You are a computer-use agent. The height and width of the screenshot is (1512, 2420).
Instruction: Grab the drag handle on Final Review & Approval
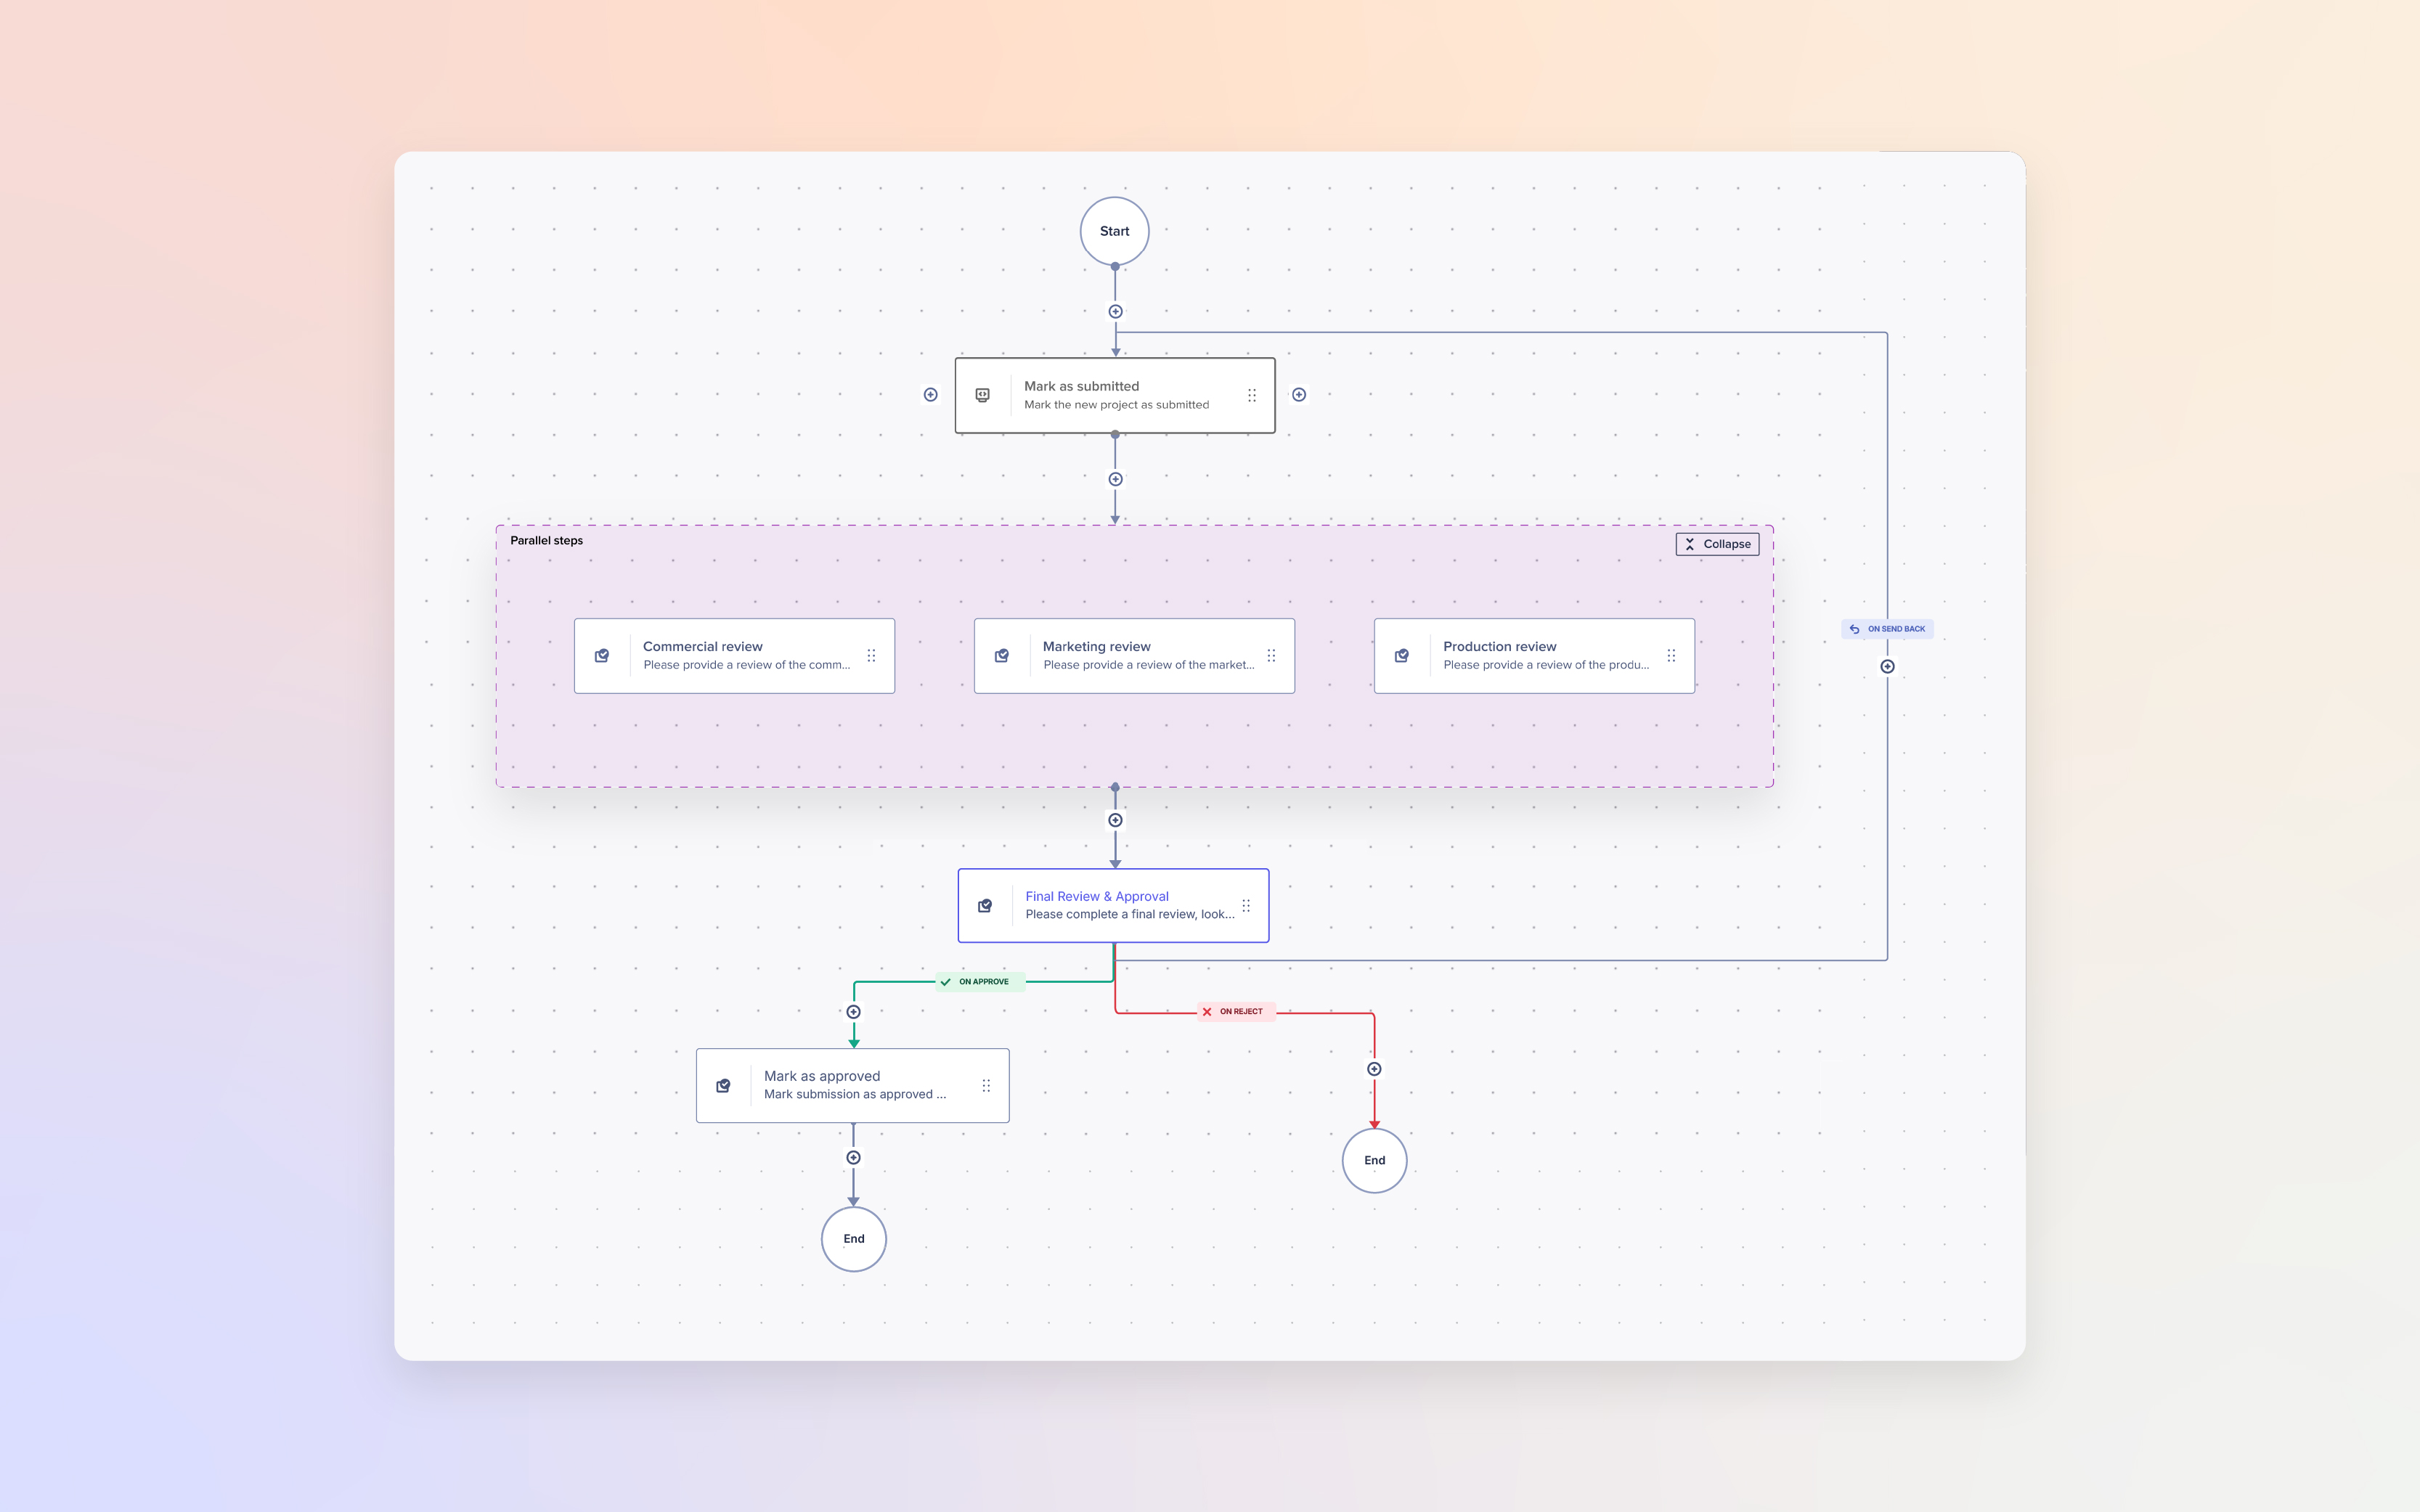pos(1246,905)
